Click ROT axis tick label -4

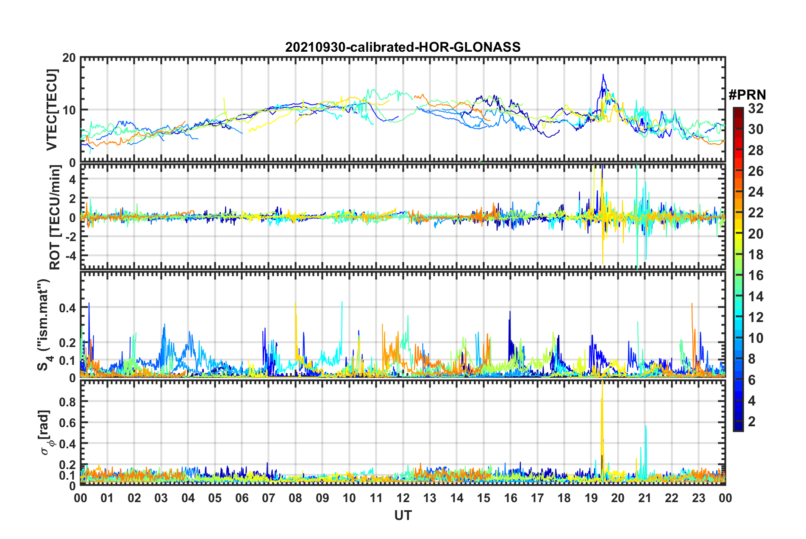70,256
